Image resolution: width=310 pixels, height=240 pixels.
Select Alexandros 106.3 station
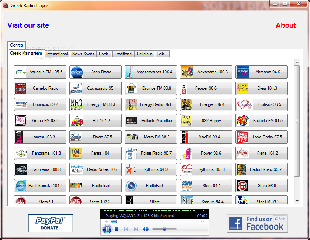coord(206,72)
